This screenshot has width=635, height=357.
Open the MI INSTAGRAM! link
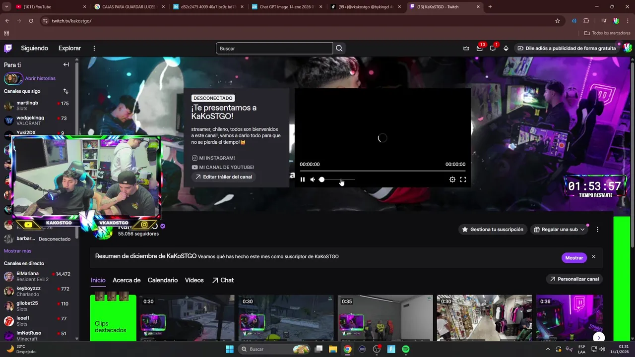tap(214, 158)
